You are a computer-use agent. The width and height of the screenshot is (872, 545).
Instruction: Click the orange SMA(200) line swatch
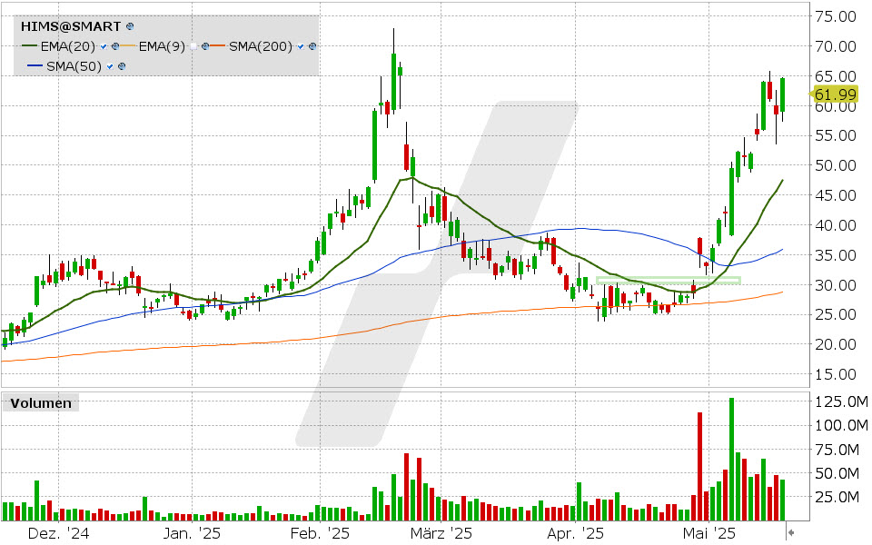click(x=217, y=45)
